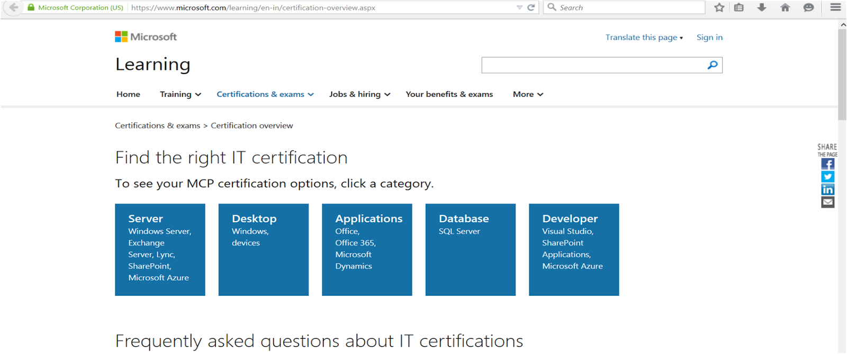Share the page on LinkedIn

tap(828, 189)
